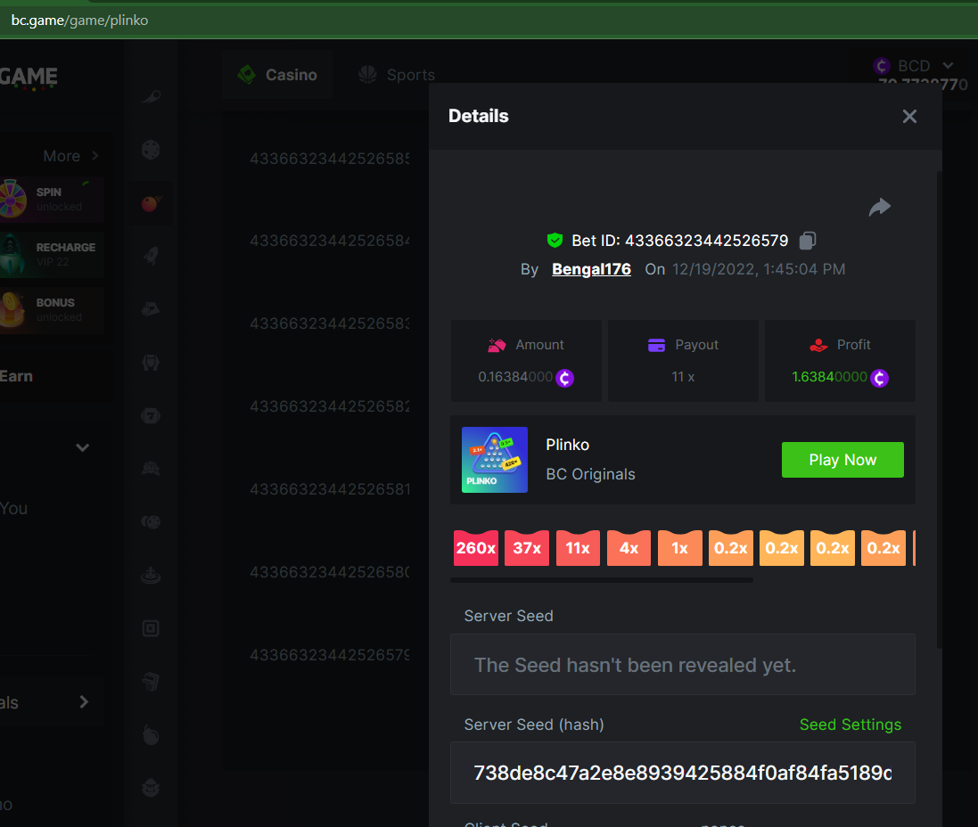Open Seed Settings link
The width and height of the screenshot is (978, 827).
850,725
